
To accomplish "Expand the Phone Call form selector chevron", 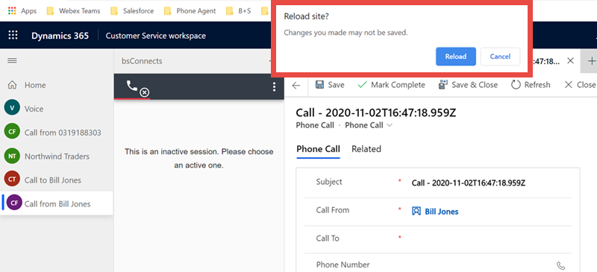I will [x=389, y=125].
